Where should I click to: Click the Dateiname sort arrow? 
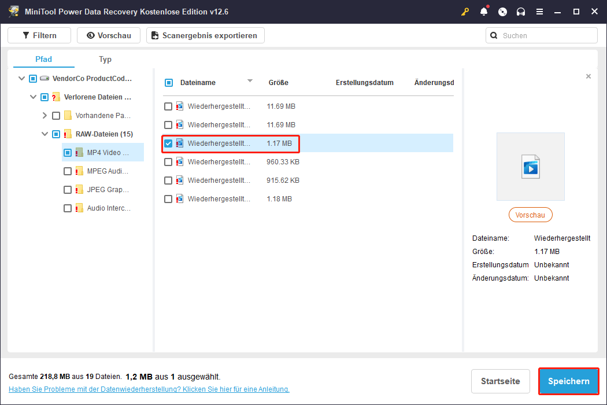click(x=250, y=81)
